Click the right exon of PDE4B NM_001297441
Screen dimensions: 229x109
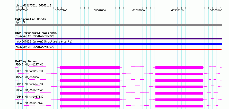pos(179,87)
